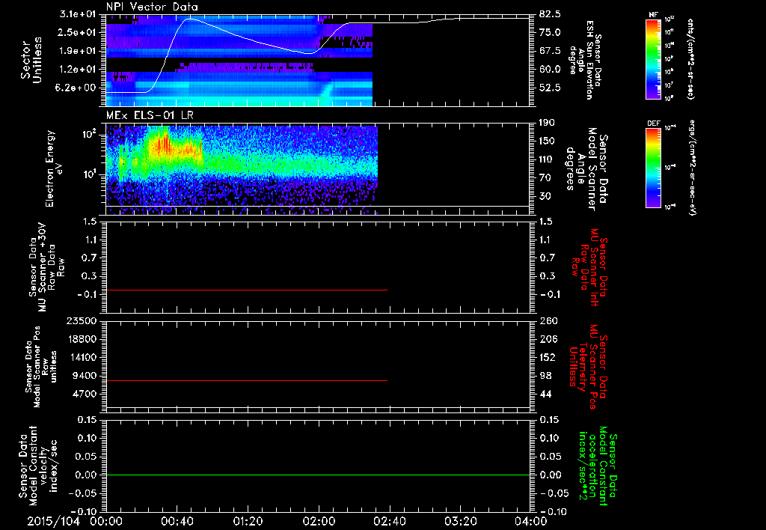The height and width of the screenshot is (530, 766).
Task: Click the 00:40 time axis label
Action: tap(177, 521)
